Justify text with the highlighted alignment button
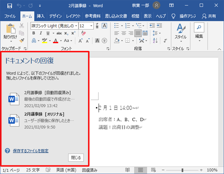This screenshot has width=224, height=174. 138,33
